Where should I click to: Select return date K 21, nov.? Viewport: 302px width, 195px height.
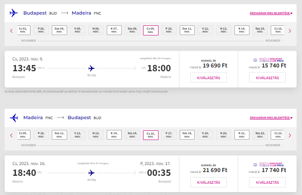pyautogui.click(x=242, y=135)
